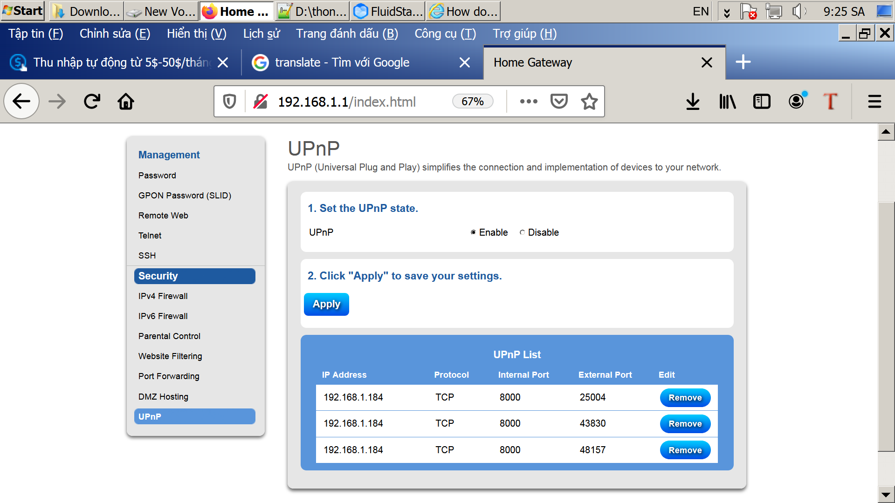Open the library bookmarks icon
The image size is (895, 503).
pos(727,102)
